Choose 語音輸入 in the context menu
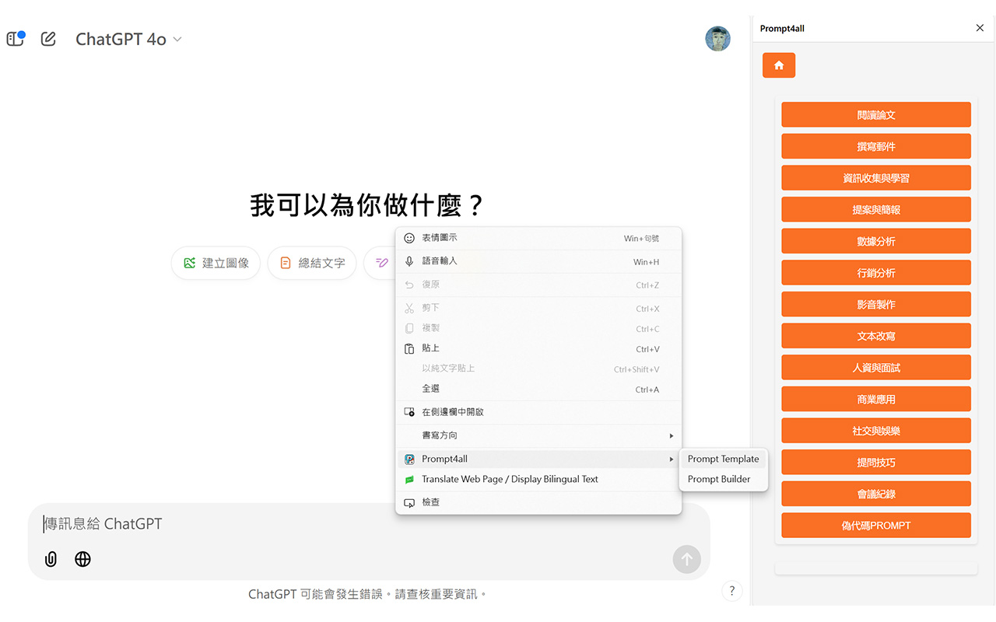This screenshot has height=622, width=996. 538,261
